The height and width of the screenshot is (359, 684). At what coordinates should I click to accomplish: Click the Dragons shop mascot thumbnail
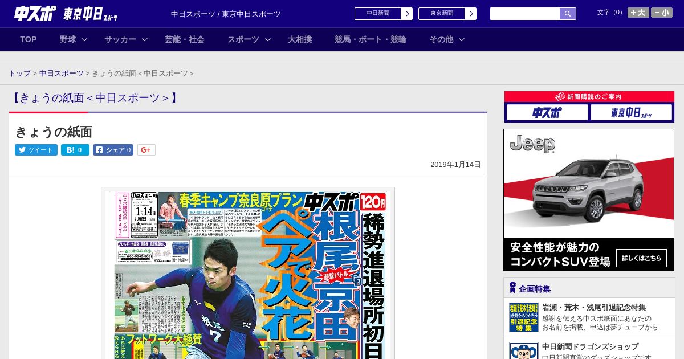524,350
